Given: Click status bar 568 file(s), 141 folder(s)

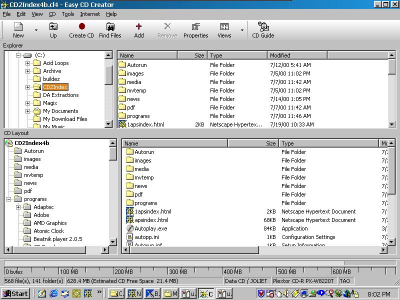Looking at the screenshot, I should click(x=34, y=281).
